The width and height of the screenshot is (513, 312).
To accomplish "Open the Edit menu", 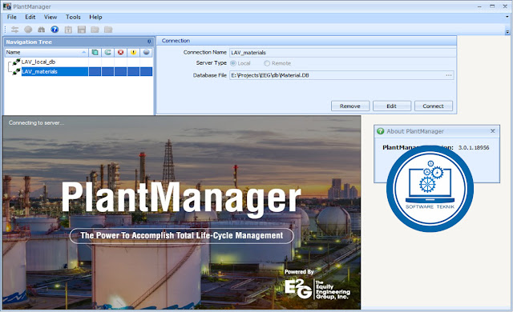I will [30, 17].
